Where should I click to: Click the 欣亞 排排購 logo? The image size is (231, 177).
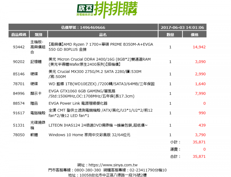click(x=107, y=10)
